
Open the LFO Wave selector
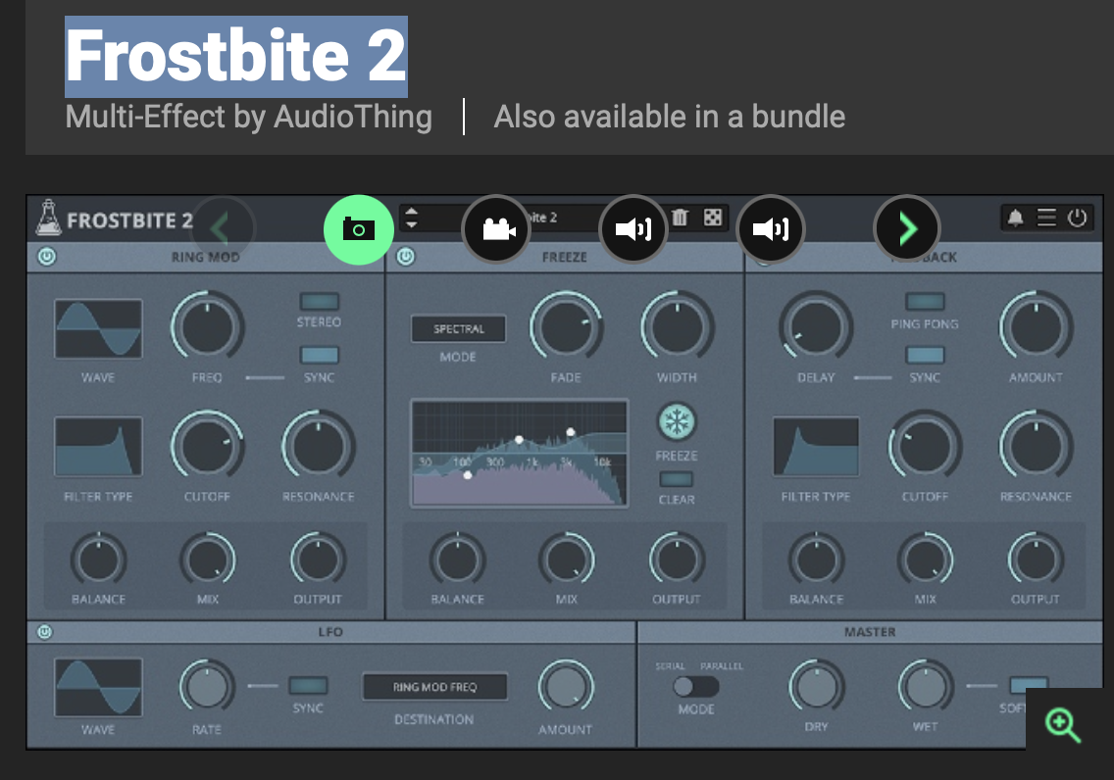(98, 687)
